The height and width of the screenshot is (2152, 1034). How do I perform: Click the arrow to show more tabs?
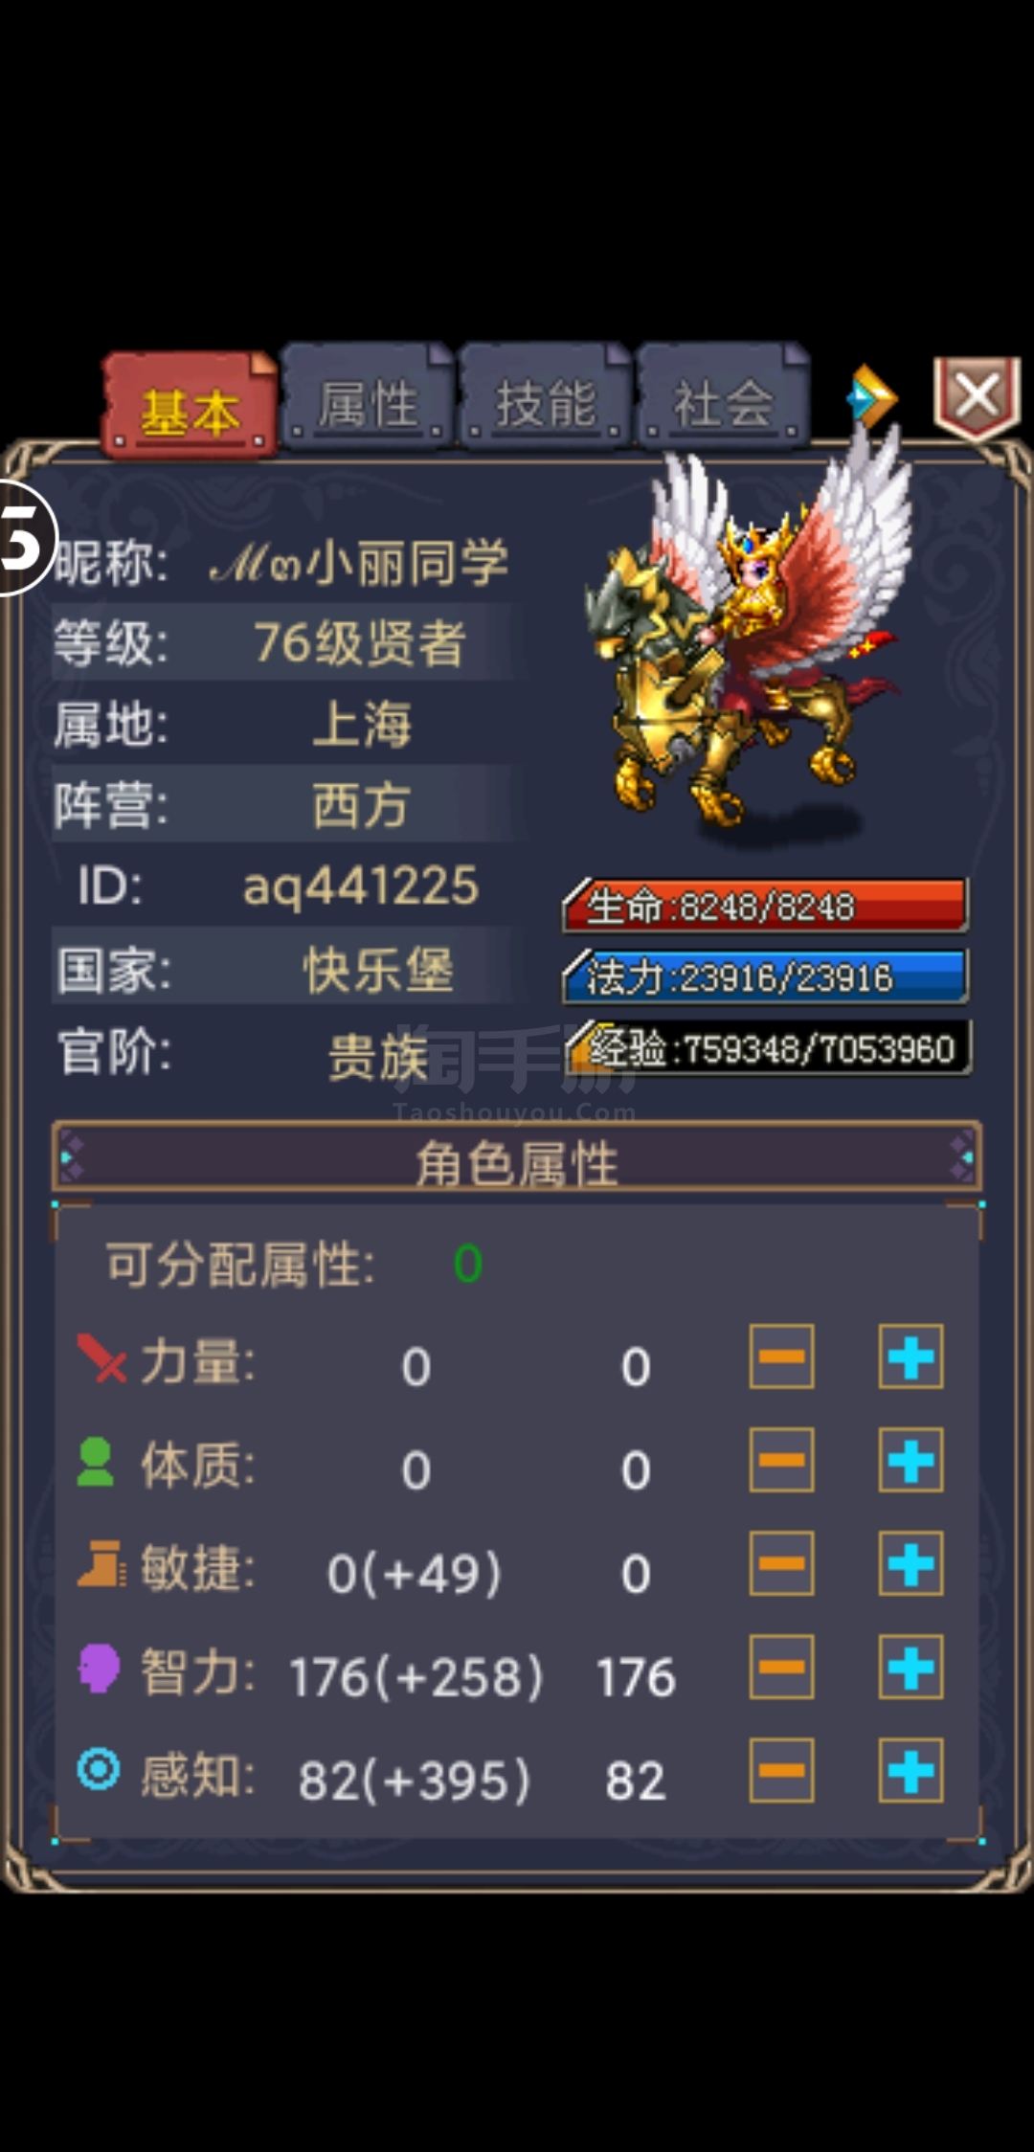[871, 396]
